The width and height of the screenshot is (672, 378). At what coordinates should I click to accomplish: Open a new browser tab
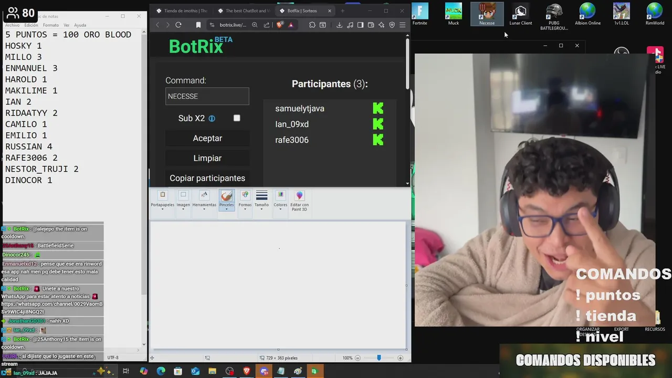tap(342, 10)
